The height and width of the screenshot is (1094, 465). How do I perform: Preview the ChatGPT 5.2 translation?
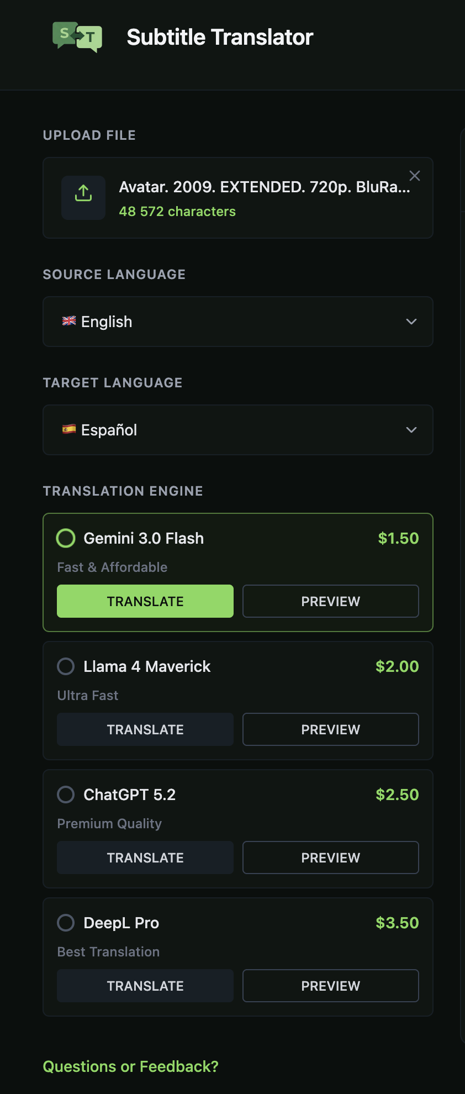pos(330,857)
